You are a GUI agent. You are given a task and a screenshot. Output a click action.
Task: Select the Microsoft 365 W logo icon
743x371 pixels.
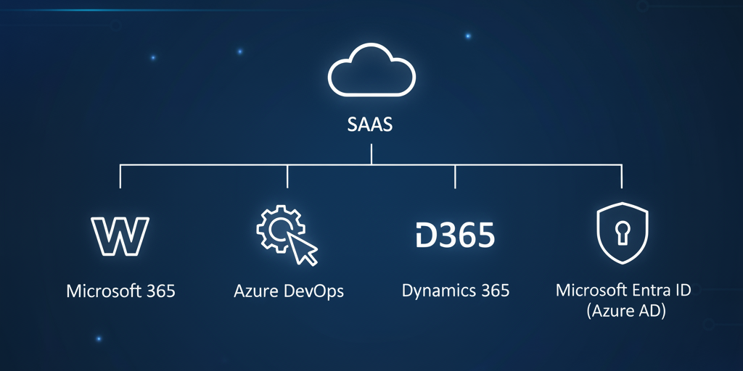[x=120, y=235]
